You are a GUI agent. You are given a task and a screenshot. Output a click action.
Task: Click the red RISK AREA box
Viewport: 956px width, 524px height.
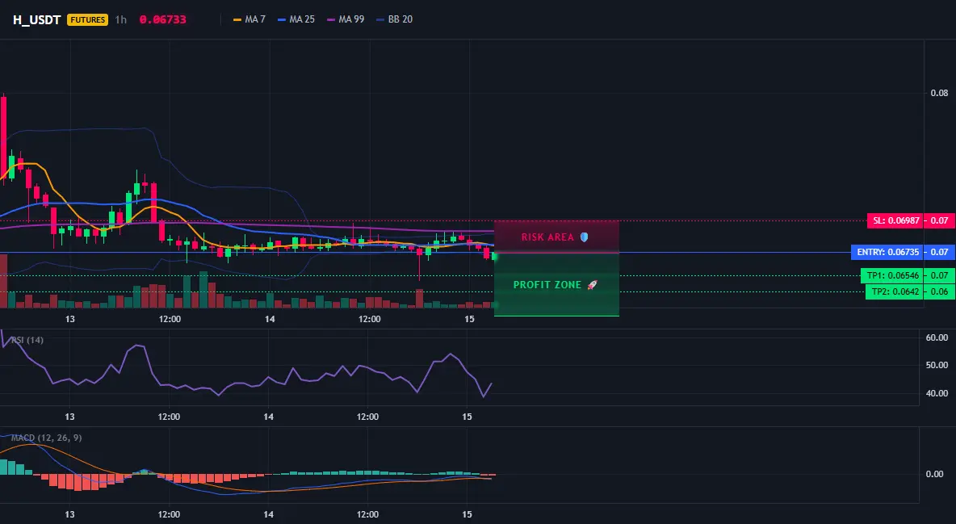coord(556,237)
